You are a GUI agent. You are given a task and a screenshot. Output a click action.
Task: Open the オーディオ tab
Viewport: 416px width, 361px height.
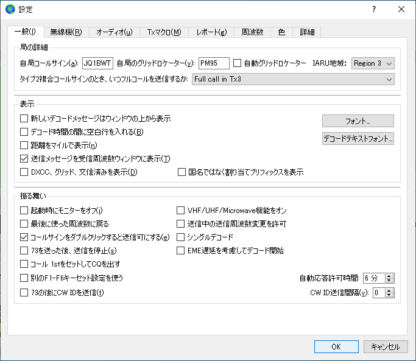point(114,32)
